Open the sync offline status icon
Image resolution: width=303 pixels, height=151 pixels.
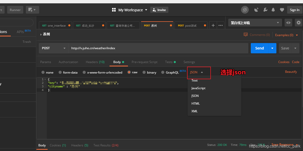(x=245, y=10)
